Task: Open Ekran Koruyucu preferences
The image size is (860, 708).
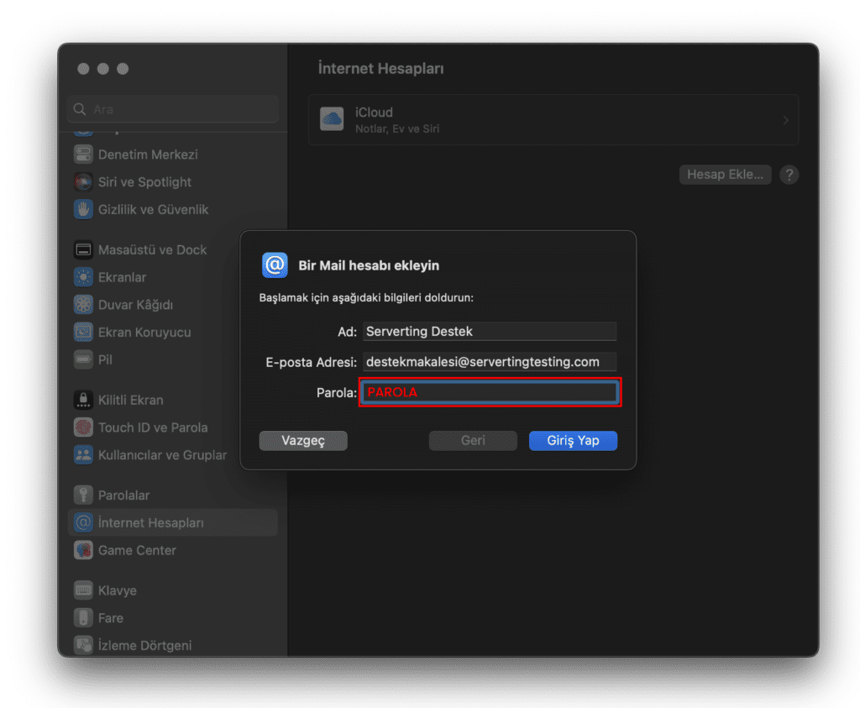Action: pyautogui.click(x=83, y=332)
